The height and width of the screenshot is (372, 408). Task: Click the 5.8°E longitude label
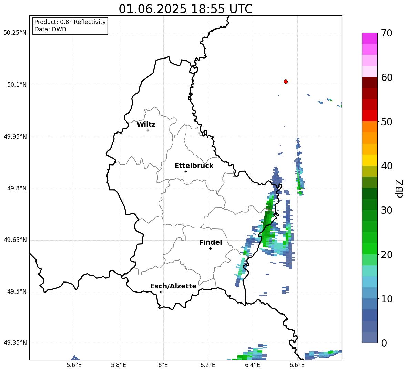pyautogui.click(x=119, y=365)
